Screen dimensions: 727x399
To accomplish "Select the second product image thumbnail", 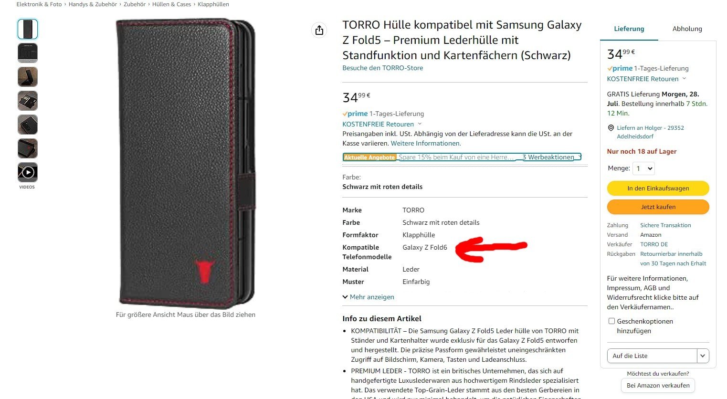I will coord(28,53).
